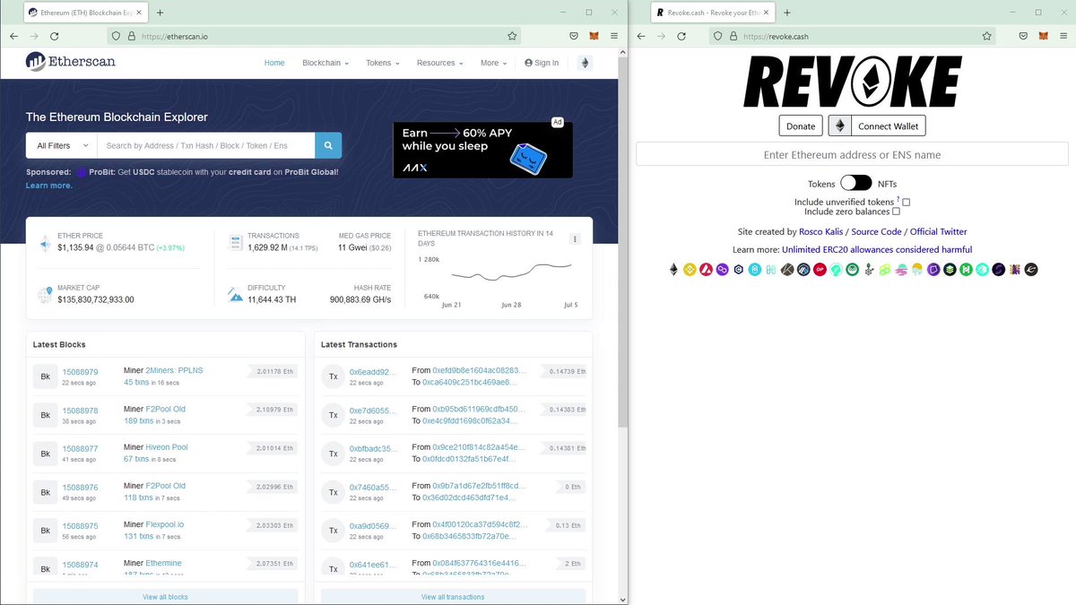The width and height of the screenshot is (1076, 605).
Task: Select the Arbitrum chain icon
Action: coord(803,269)
